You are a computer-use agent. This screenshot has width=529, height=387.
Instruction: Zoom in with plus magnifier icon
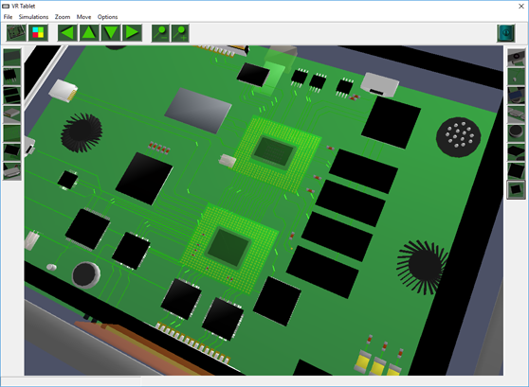click(x=180, y=33)
